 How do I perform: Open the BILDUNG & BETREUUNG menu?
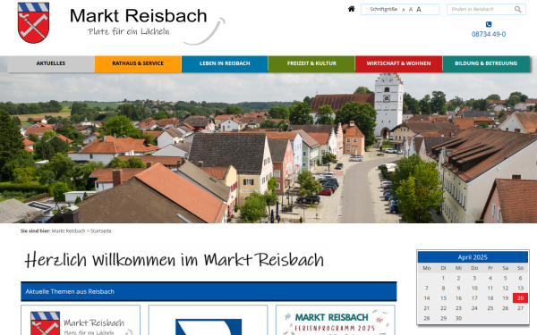[x=486, y=63]
